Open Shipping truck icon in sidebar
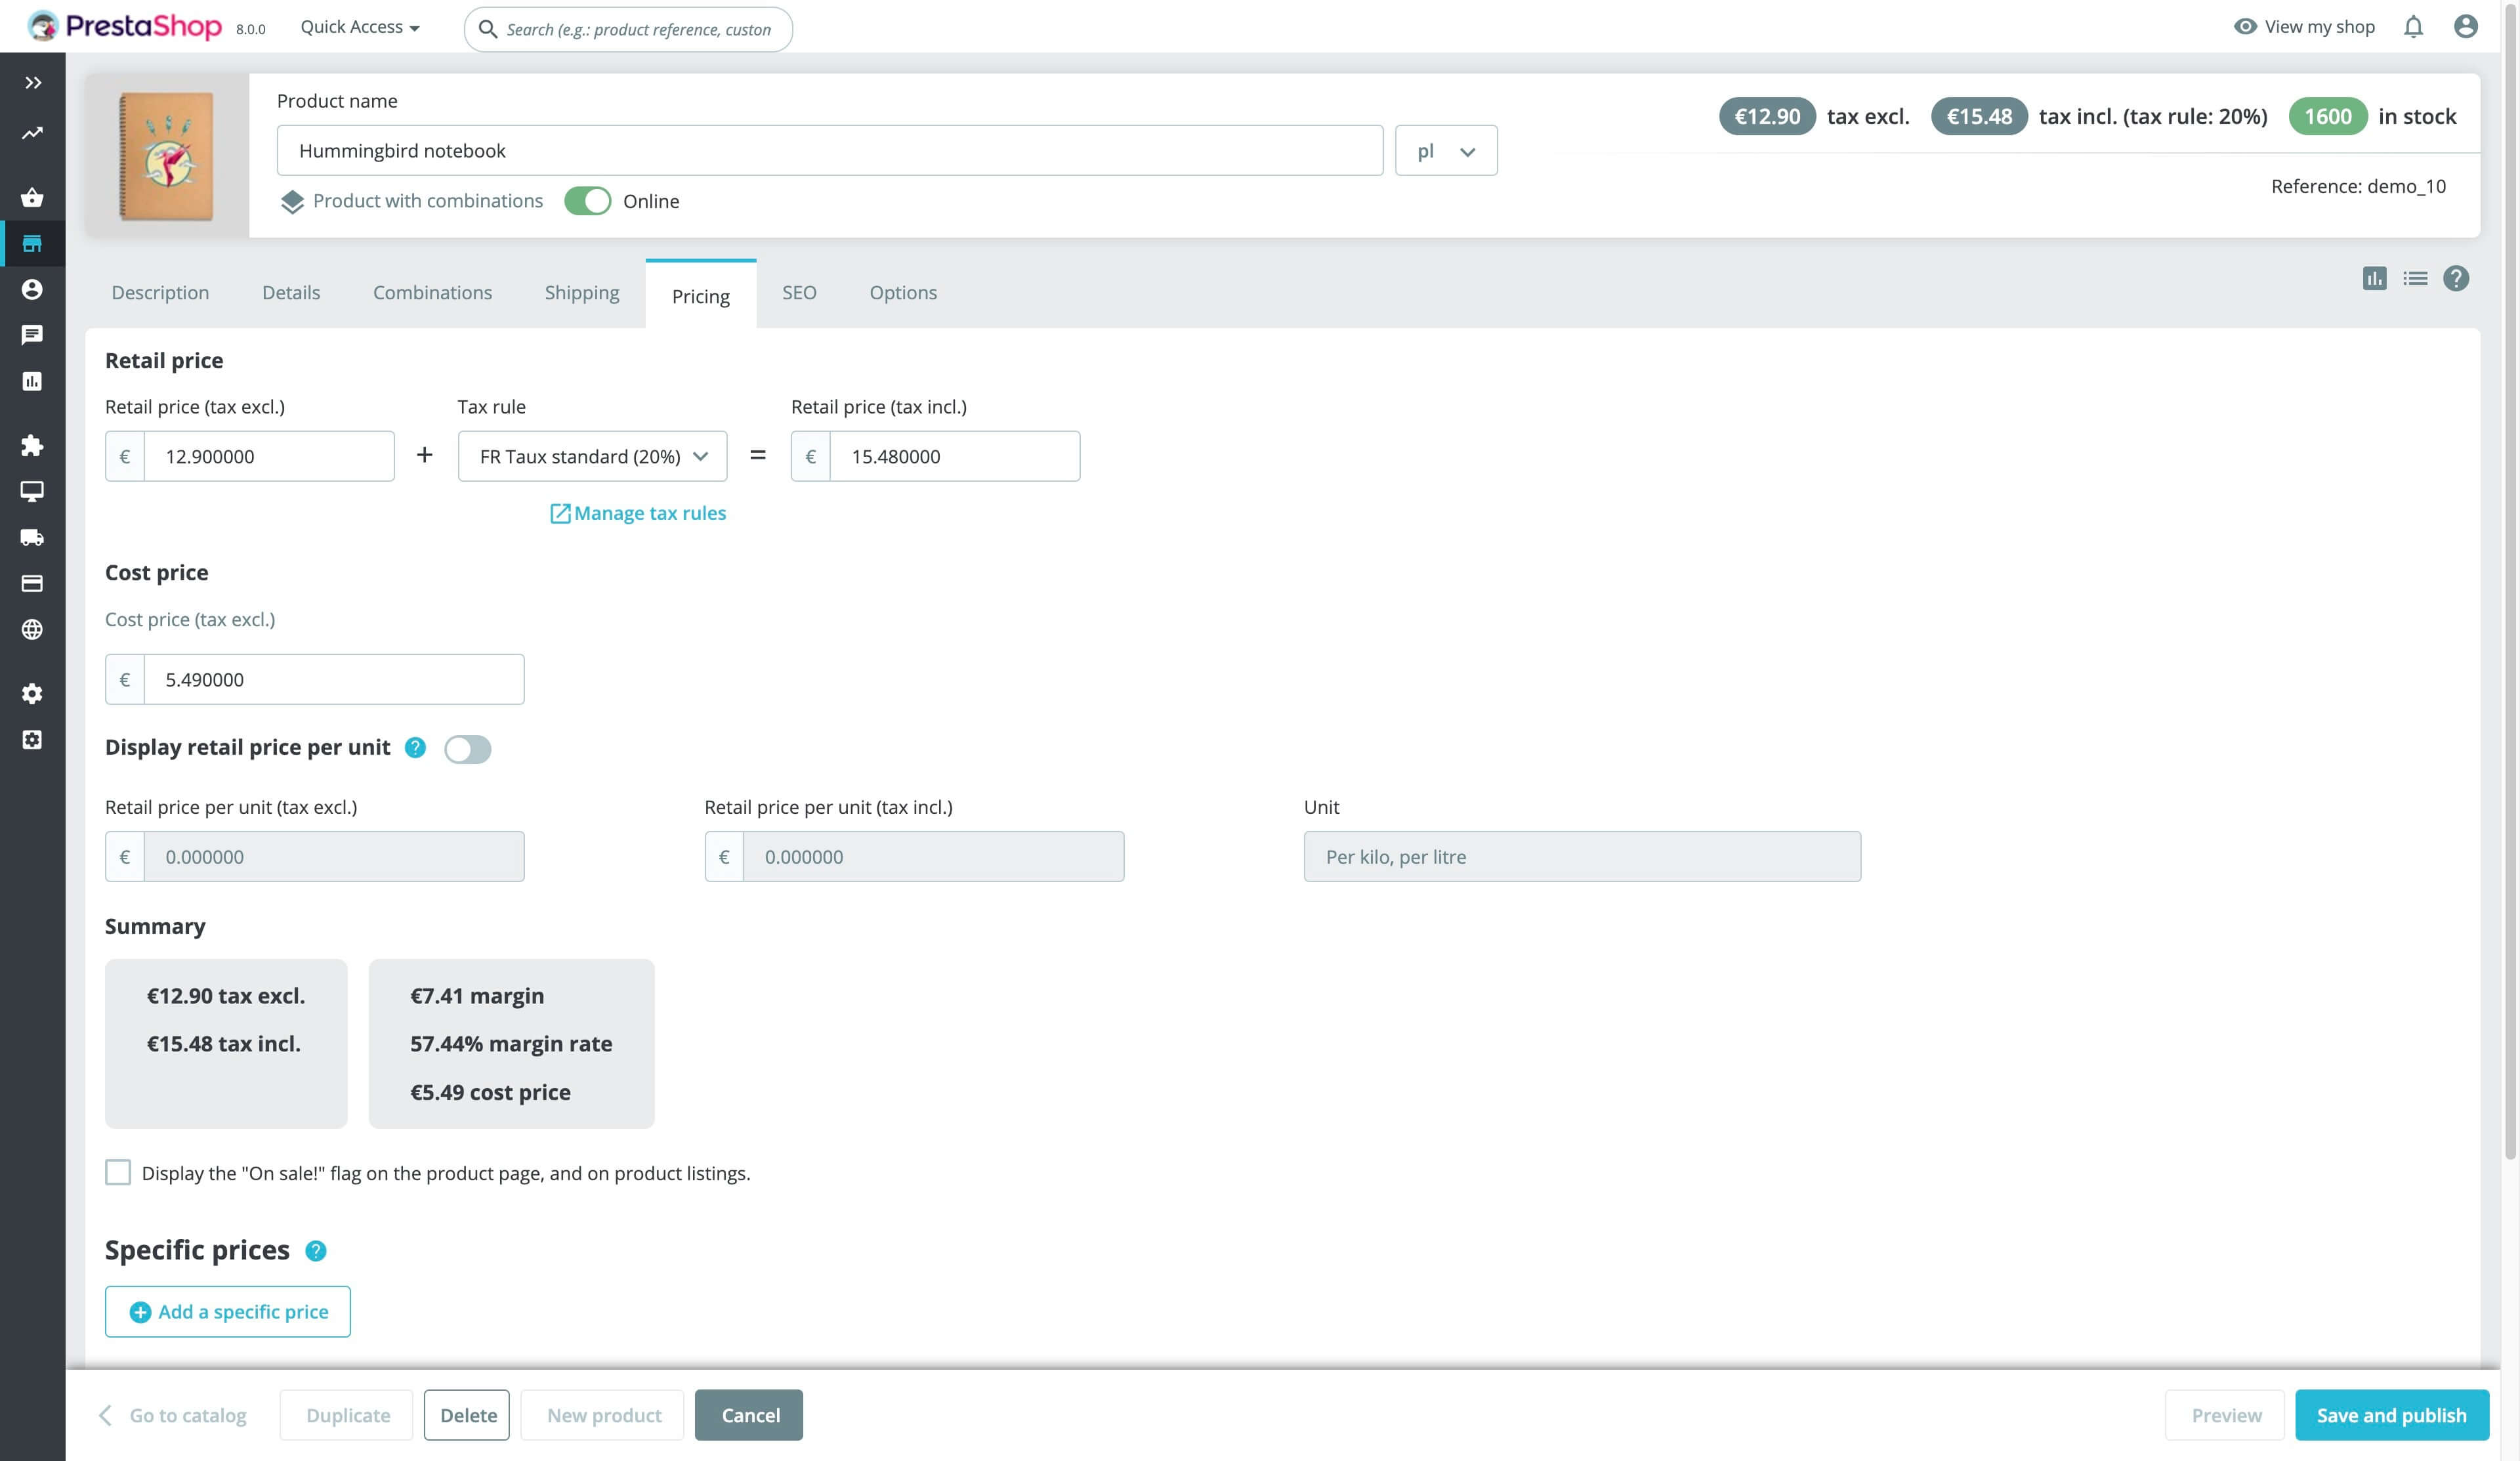This screenshot has height=1461, width=2520. pyautogui.click(x=33, y=537)
